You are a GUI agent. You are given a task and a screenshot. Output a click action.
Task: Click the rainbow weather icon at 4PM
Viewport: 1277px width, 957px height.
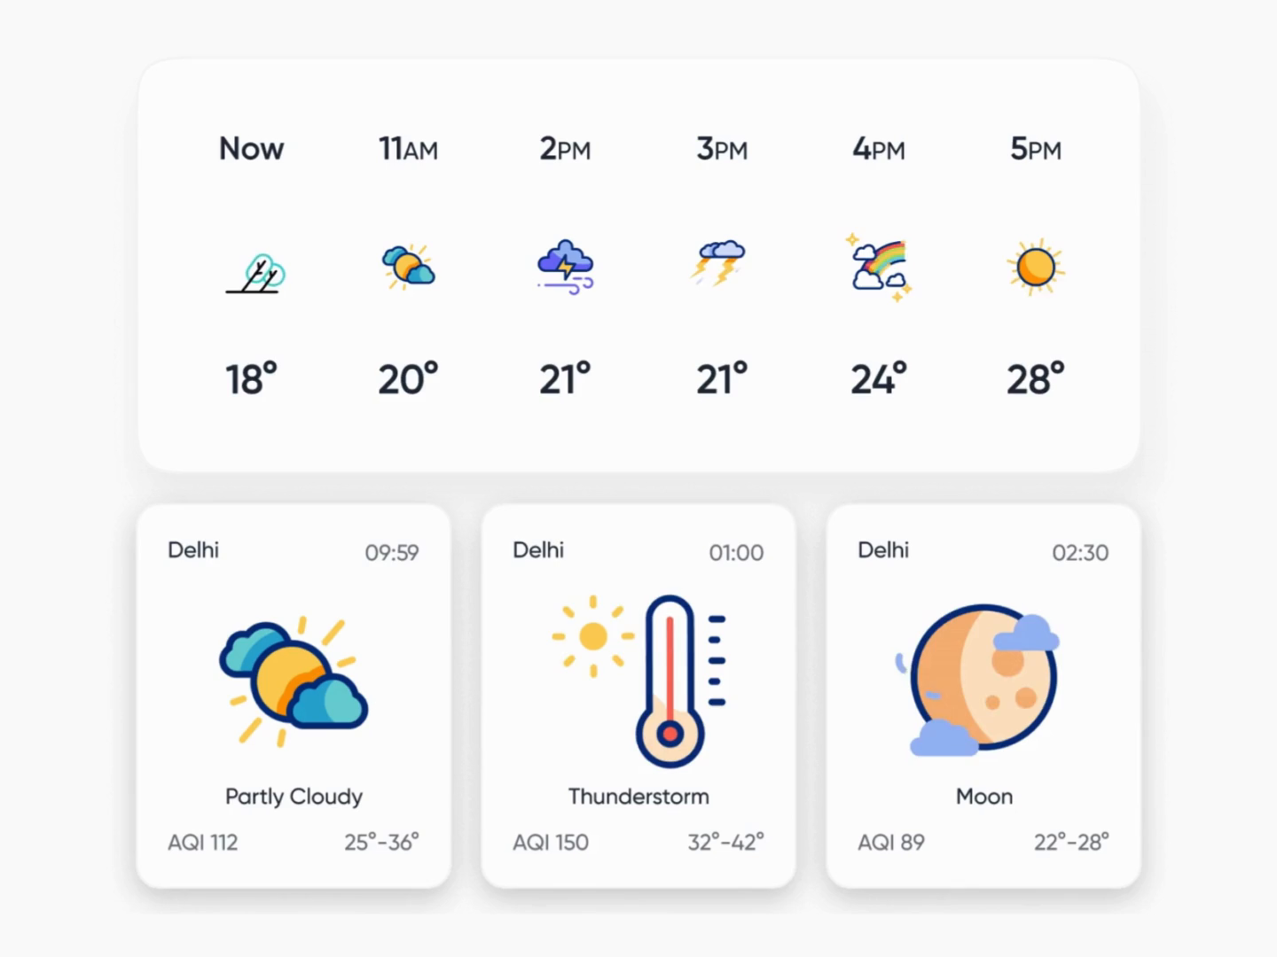(x=879, y=266)
